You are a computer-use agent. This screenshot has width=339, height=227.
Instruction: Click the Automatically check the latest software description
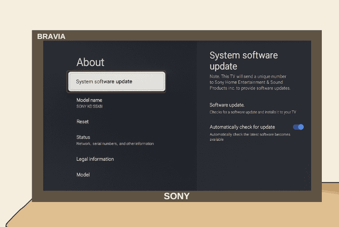[250, 137]
